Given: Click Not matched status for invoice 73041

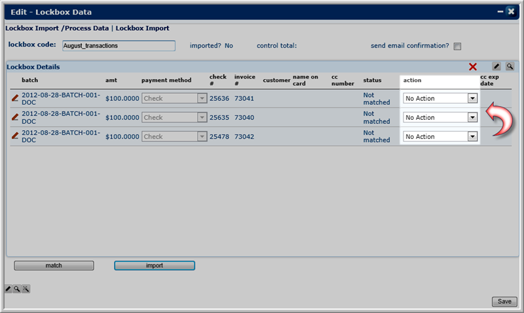Looking at the screenshot, I should [x=377, y=98].
